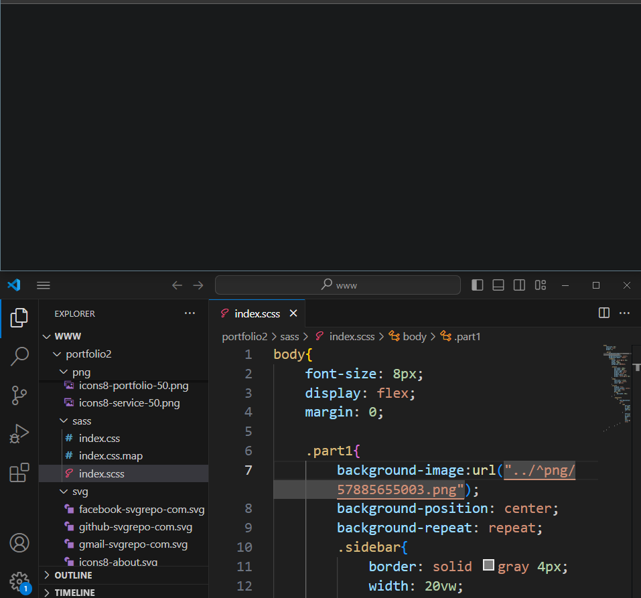Open the Run and Debug view
Screen dimensions: 641x598
19,434
